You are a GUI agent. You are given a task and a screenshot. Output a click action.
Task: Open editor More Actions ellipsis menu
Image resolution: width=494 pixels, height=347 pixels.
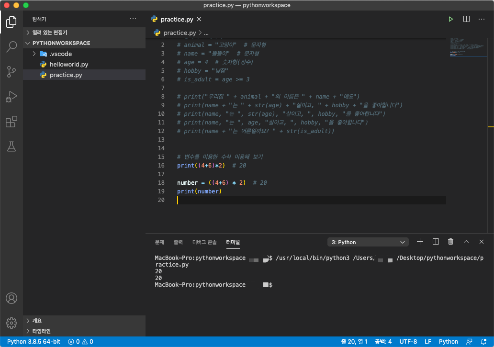click(482, 19)
